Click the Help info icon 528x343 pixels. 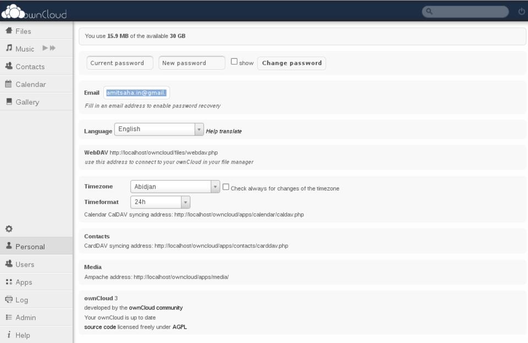tap(9, 335)
